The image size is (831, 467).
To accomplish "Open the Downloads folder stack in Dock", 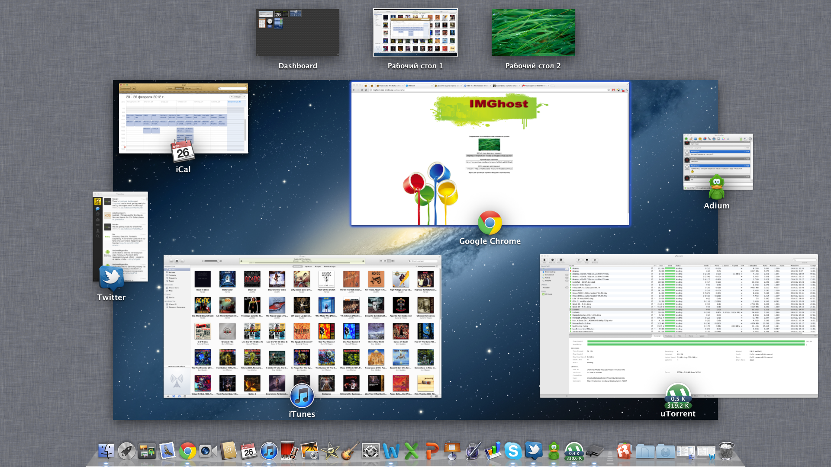I will point(665,451).
